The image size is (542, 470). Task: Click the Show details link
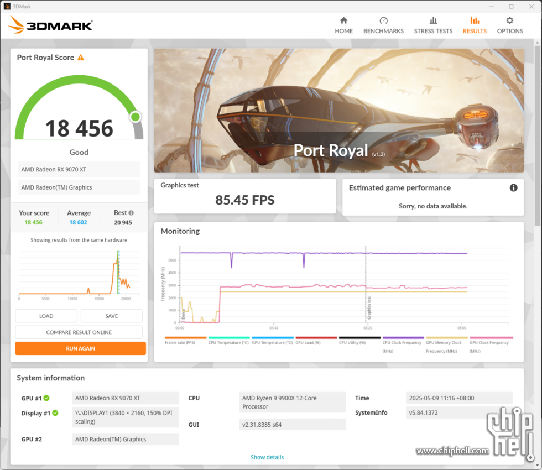click(267, 457)
